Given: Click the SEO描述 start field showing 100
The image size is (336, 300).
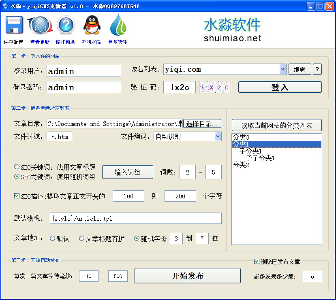Looking at the screenshot, I should click(x=128, y=196).
